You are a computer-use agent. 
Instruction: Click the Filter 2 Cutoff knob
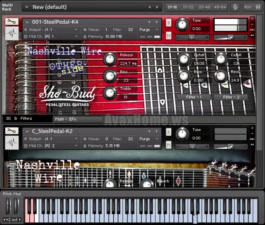pos(221,59)
